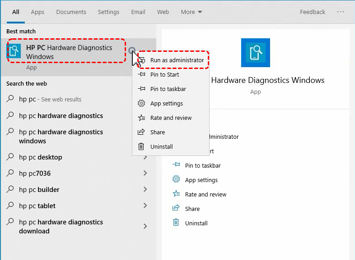Click Uninstall in the right details pane
The image size is (355, 260).
pos(196,223)
